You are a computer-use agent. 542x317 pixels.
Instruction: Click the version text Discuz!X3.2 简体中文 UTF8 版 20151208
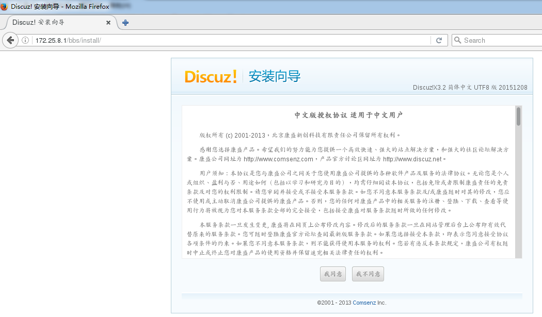pos(470,87)
